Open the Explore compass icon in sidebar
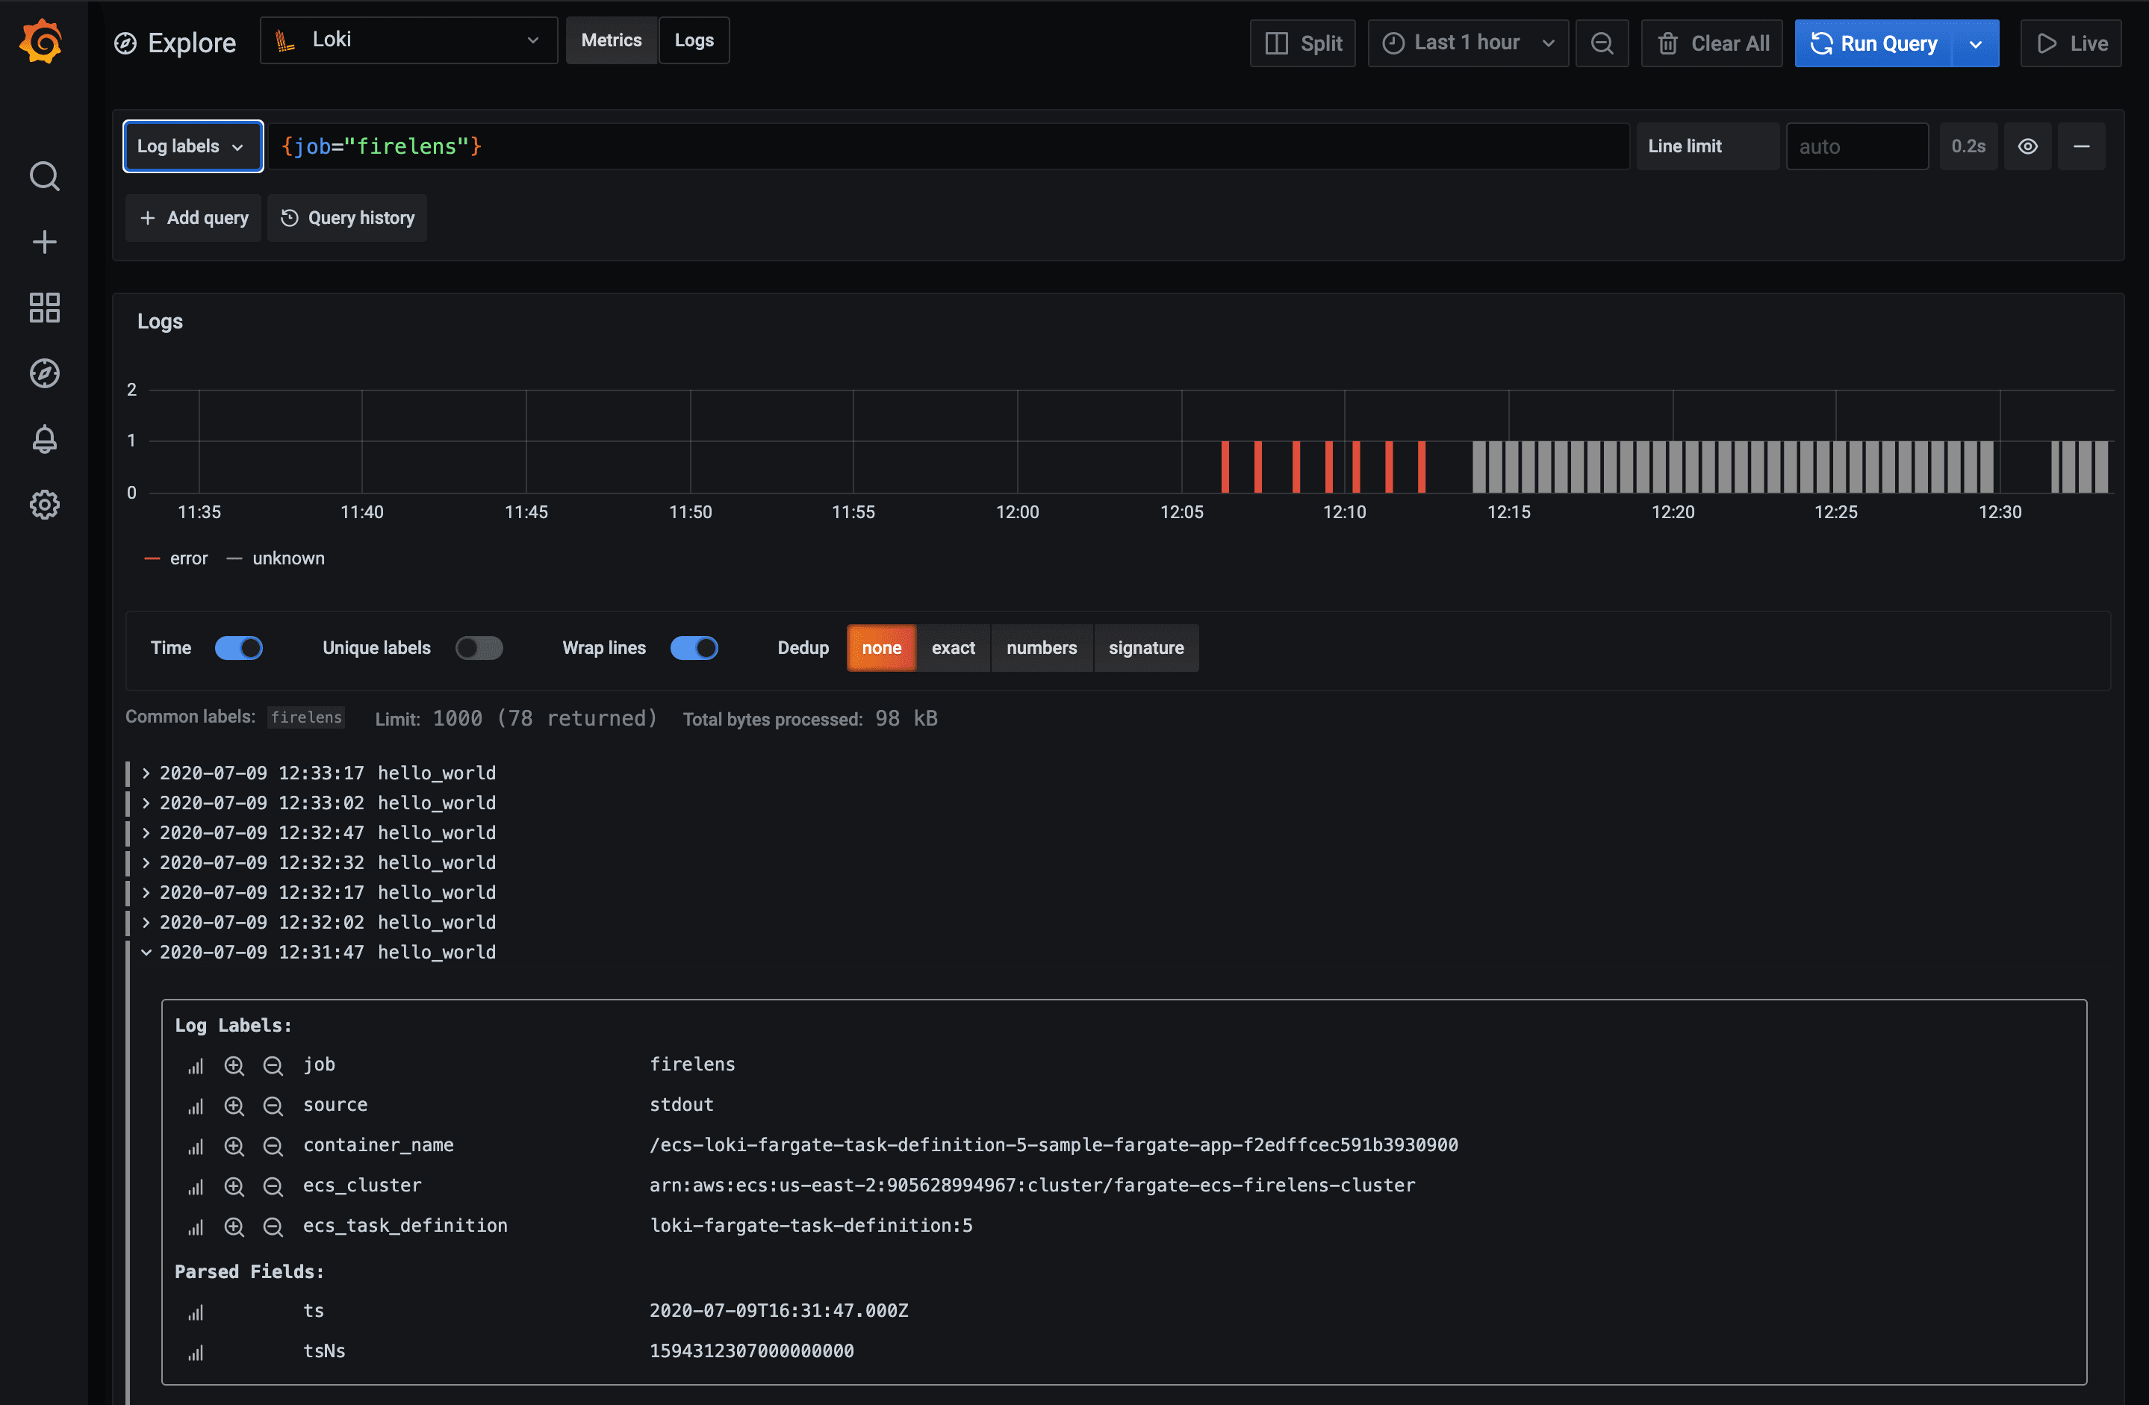2149x1405 pixels. pyautogui.click(x=44, y=373)
